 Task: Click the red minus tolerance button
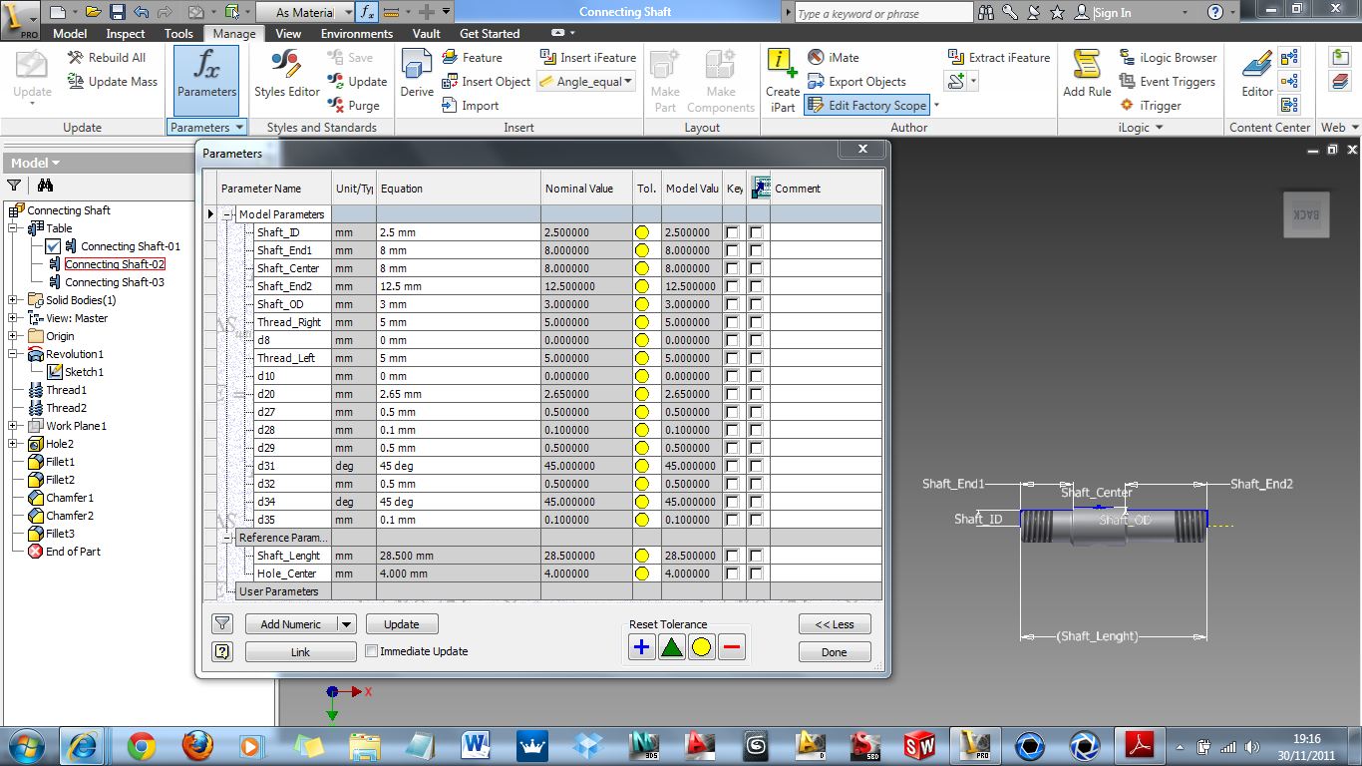coord(732,647)
